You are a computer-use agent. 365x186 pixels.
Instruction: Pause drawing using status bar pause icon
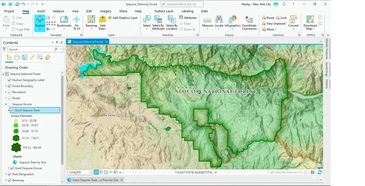(x=313, y=172)
